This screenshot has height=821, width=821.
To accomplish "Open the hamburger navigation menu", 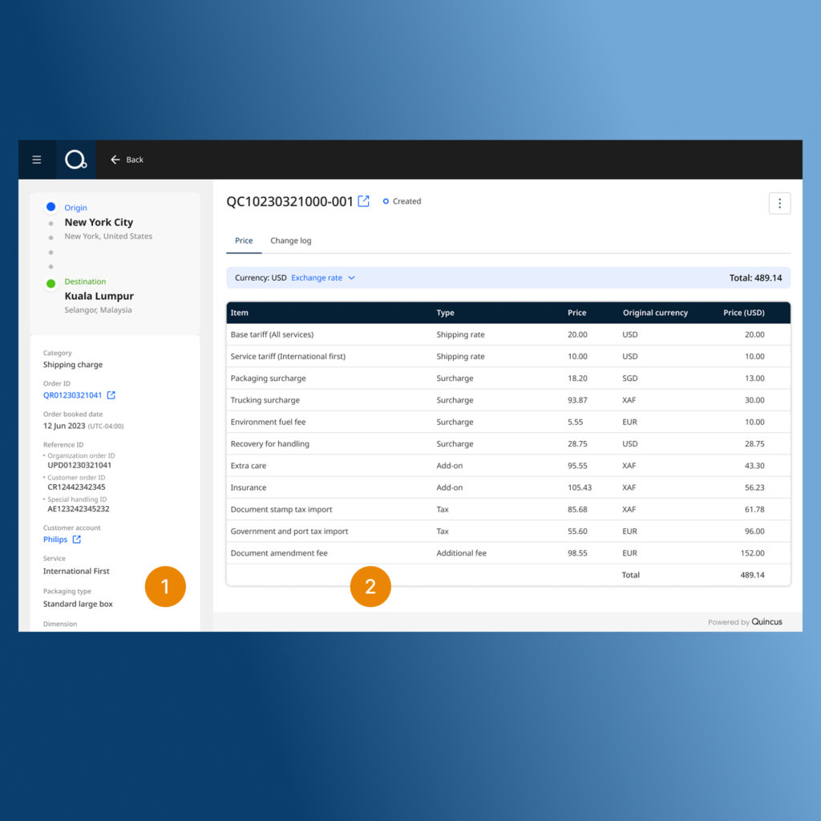I will (x=37, y=160).
